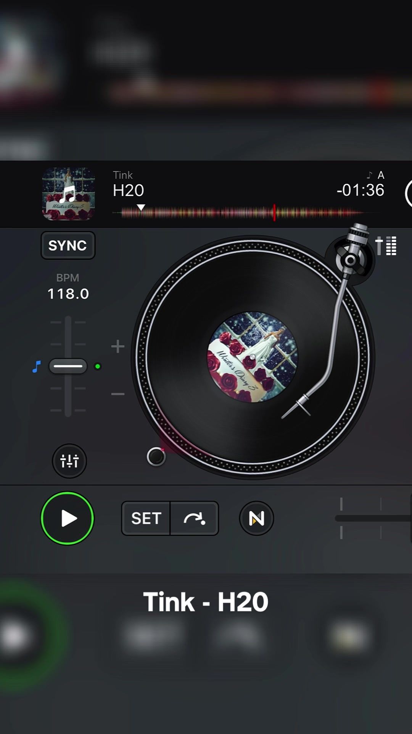Click the crossfader track

pos(373,518)
